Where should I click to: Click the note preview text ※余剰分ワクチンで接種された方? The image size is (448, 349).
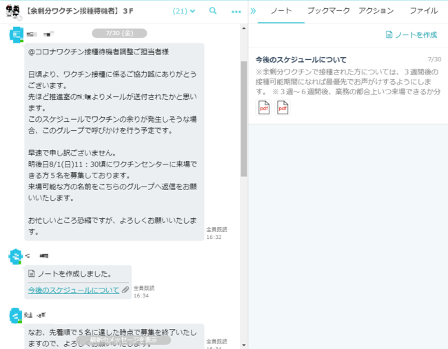(x=347, y=82)
